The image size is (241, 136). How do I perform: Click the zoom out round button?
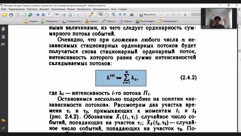pos(120,14)
